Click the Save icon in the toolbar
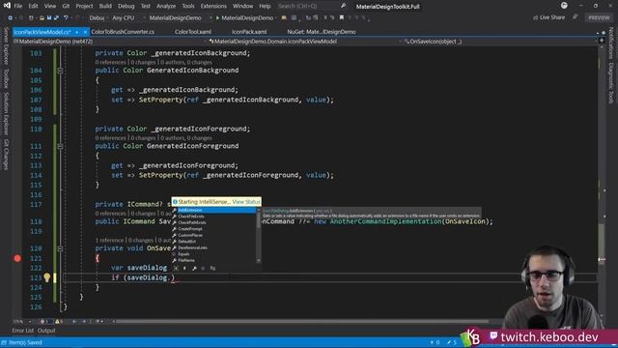618x348 pixels. point(49,17)
